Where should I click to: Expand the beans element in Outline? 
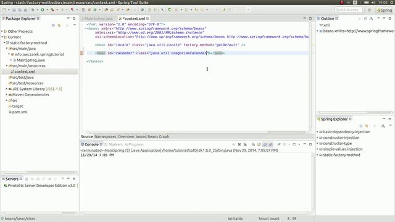[x=317, y=31]
